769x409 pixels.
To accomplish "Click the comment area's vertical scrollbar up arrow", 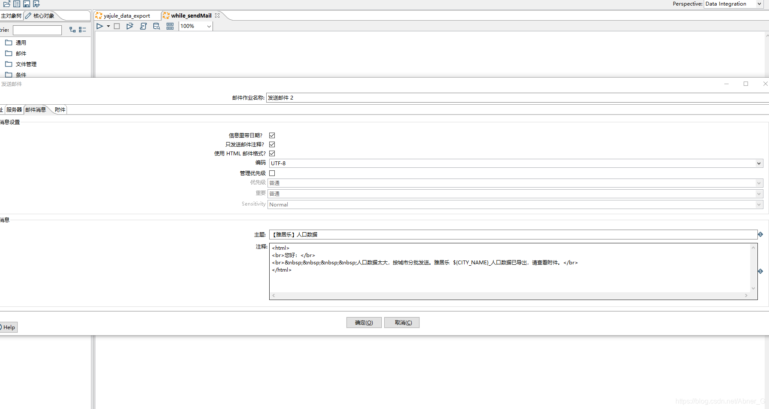I will click(x=753, y=248).
